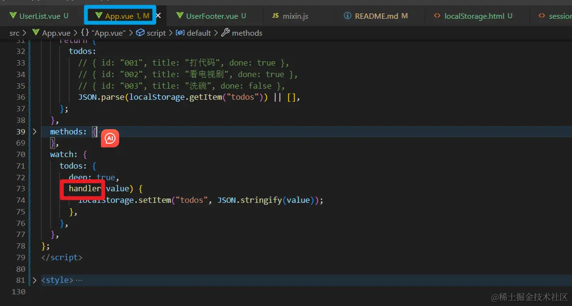Image resolution: width=572 pixels, height=306 pixels.
Task: Click the wrench icon beside methods breadcrumb
Action: [x=226, y=33]
